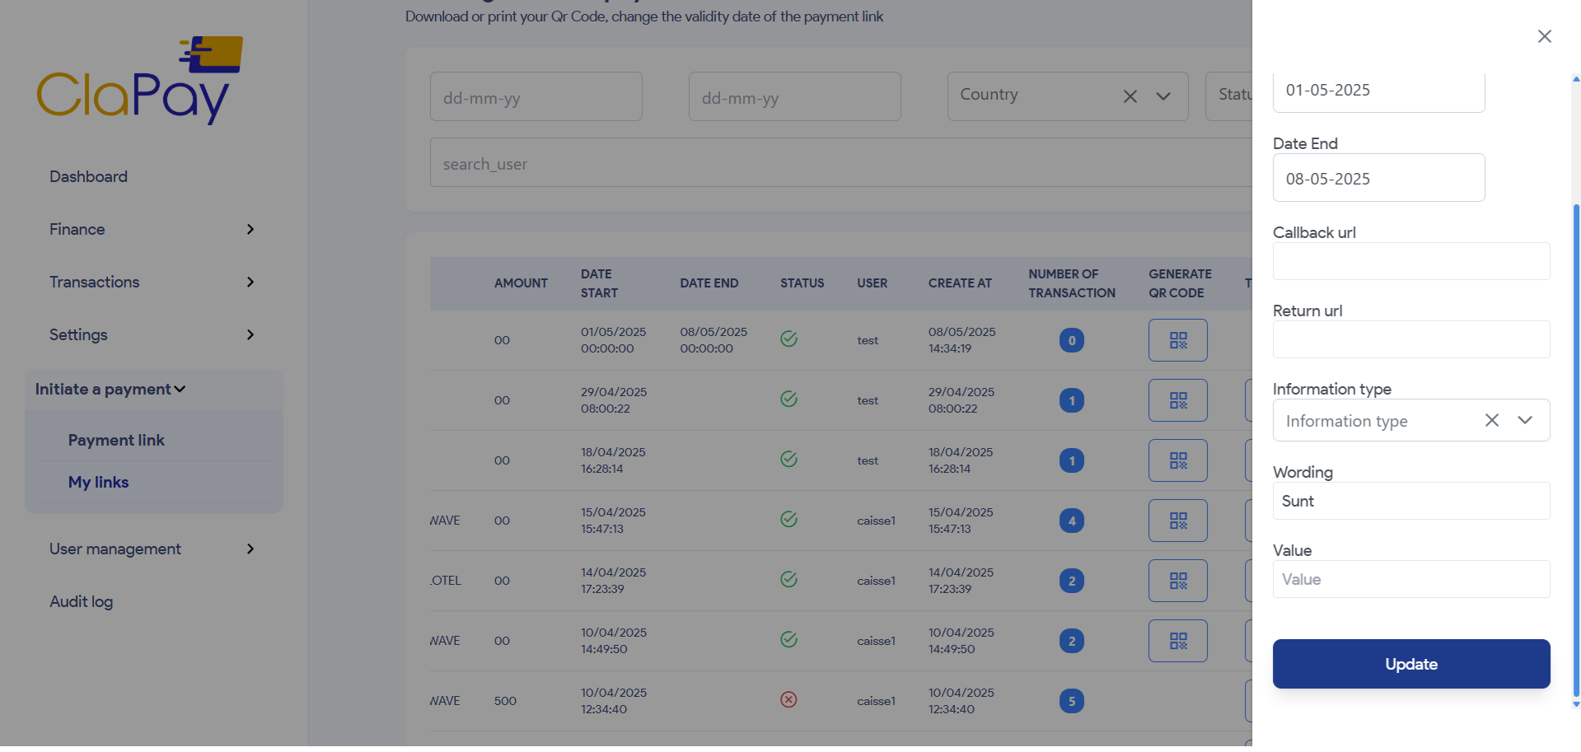Image resolution: width=1581 pixels, height=752 pixels.
Task: Click red failed status icon in last row
Action: (x=788, y=700)
